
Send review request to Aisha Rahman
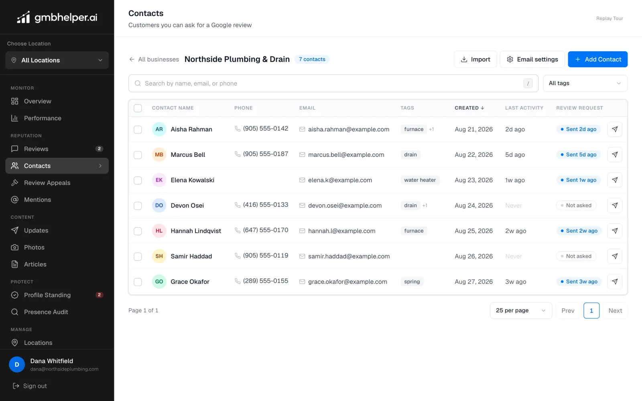pos(615,129)
